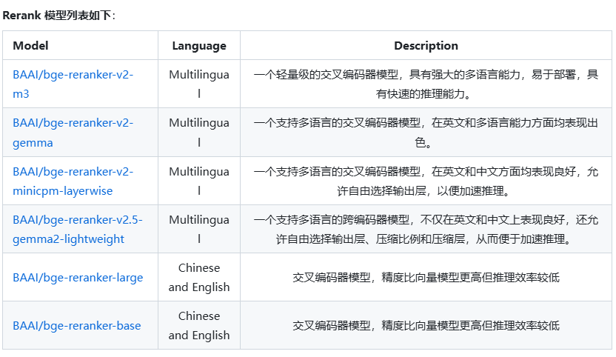
Task: Click the Model column header
Action: click(30, 46)
